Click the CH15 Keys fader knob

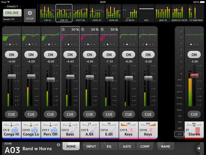[x=129, y=78]
